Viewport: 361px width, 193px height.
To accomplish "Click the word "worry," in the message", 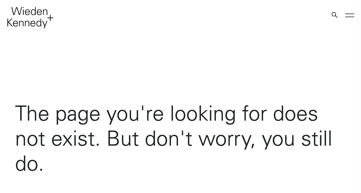I will pyautogui.click(x=227, y=139).
